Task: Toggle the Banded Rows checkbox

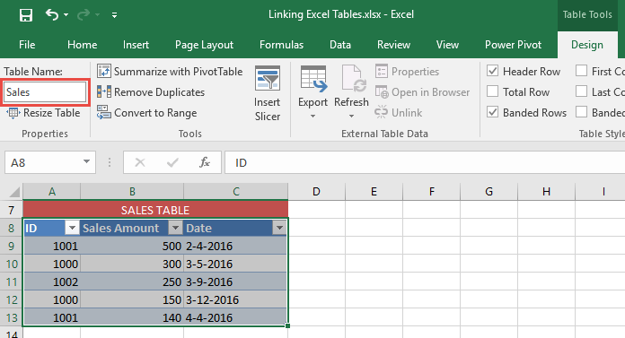Action: (493, 112)
